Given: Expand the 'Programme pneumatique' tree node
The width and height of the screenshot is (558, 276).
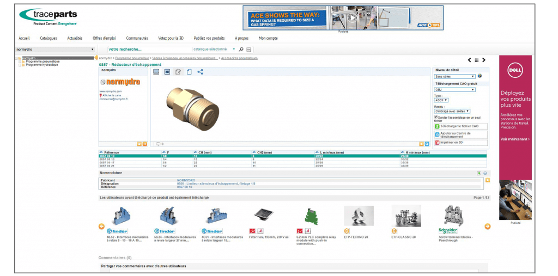Looking at the screenshot, I should [x=20, y=62].
